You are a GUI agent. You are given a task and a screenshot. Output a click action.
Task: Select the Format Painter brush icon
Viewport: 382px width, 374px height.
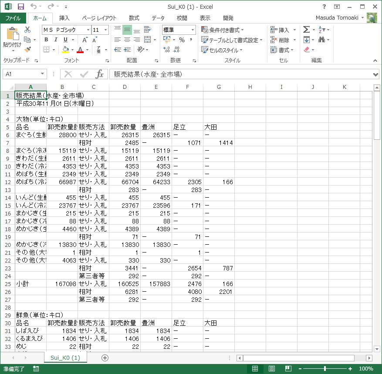coord(27,50)
